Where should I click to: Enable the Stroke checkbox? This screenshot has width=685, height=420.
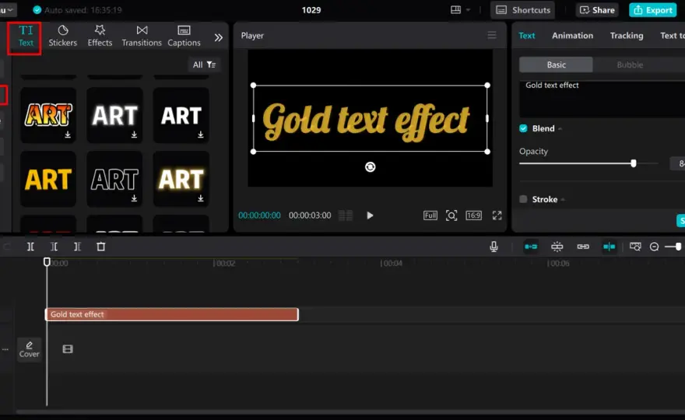pyautogui.click(x=523, y=199)
